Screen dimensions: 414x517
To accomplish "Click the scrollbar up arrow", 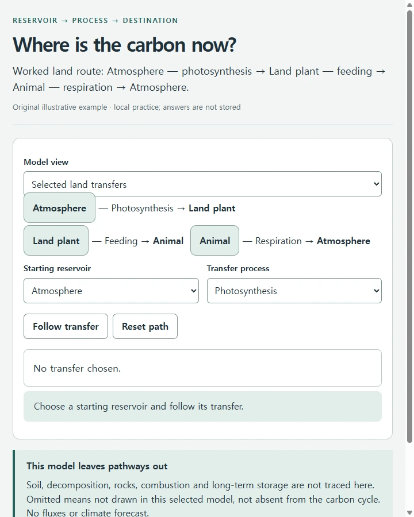I will [x=409, y=5].
